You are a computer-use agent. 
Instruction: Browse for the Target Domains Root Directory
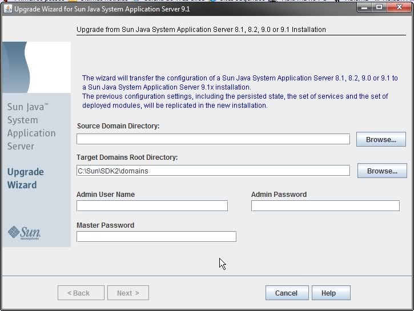point(382,171)
